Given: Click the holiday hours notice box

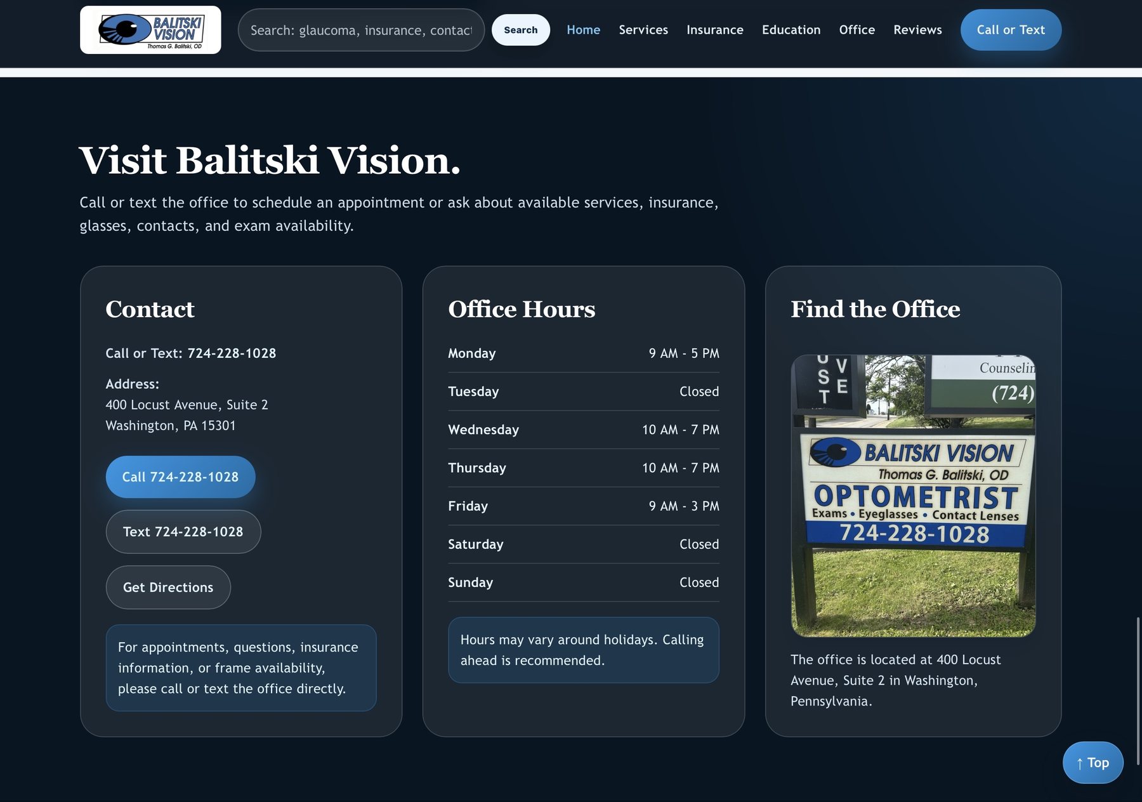Looking at the screenshot, I should [x=583, y=650].
